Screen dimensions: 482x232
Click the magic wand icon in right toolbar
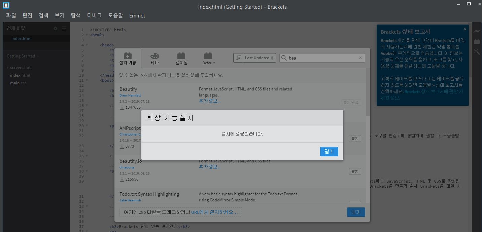[477, 51]
